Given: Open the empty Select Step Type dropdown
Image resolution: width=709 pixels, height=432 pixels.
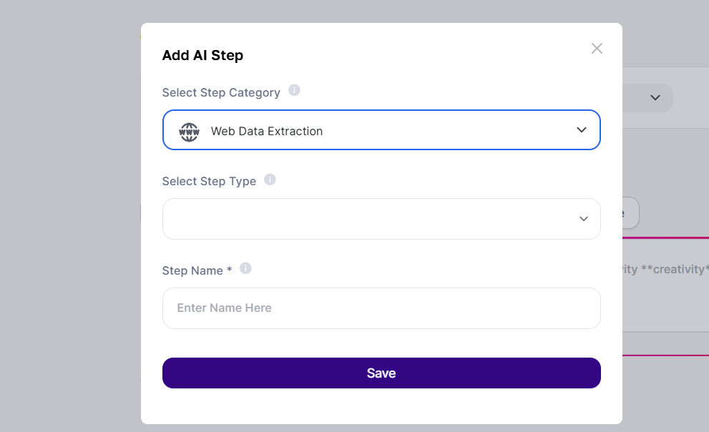Looking at the screenshot, I should point(372,219).
